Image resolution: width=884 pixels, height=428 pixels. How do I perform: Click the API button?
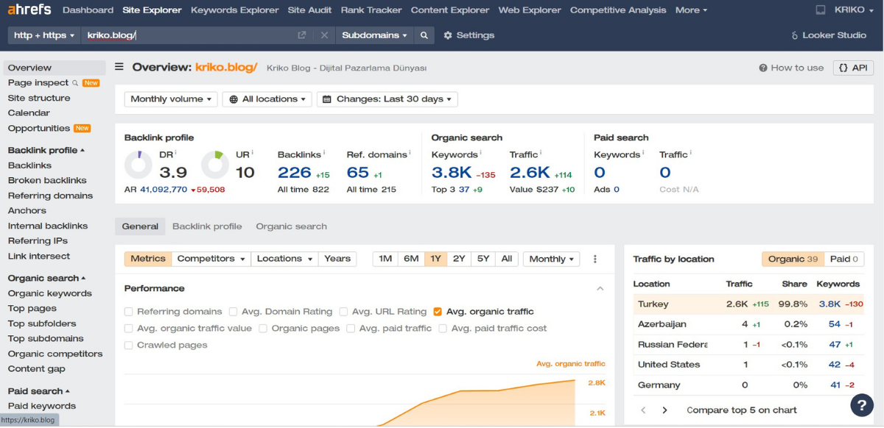[x=853, y=68]
